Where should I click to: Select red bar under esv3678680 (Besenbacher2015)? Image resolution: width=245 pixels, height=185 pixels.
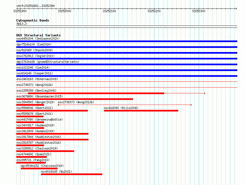point(75,99)
